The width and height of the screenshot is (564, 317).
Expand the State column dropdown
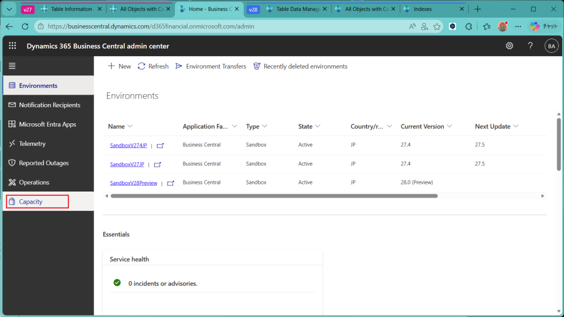click(x=318, y=127)
